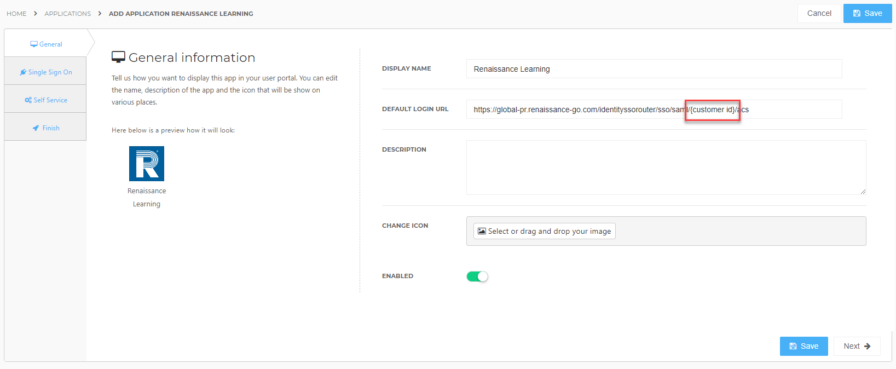Open the General tab
This screenshot has height=369, width=896.
[45, 44]
